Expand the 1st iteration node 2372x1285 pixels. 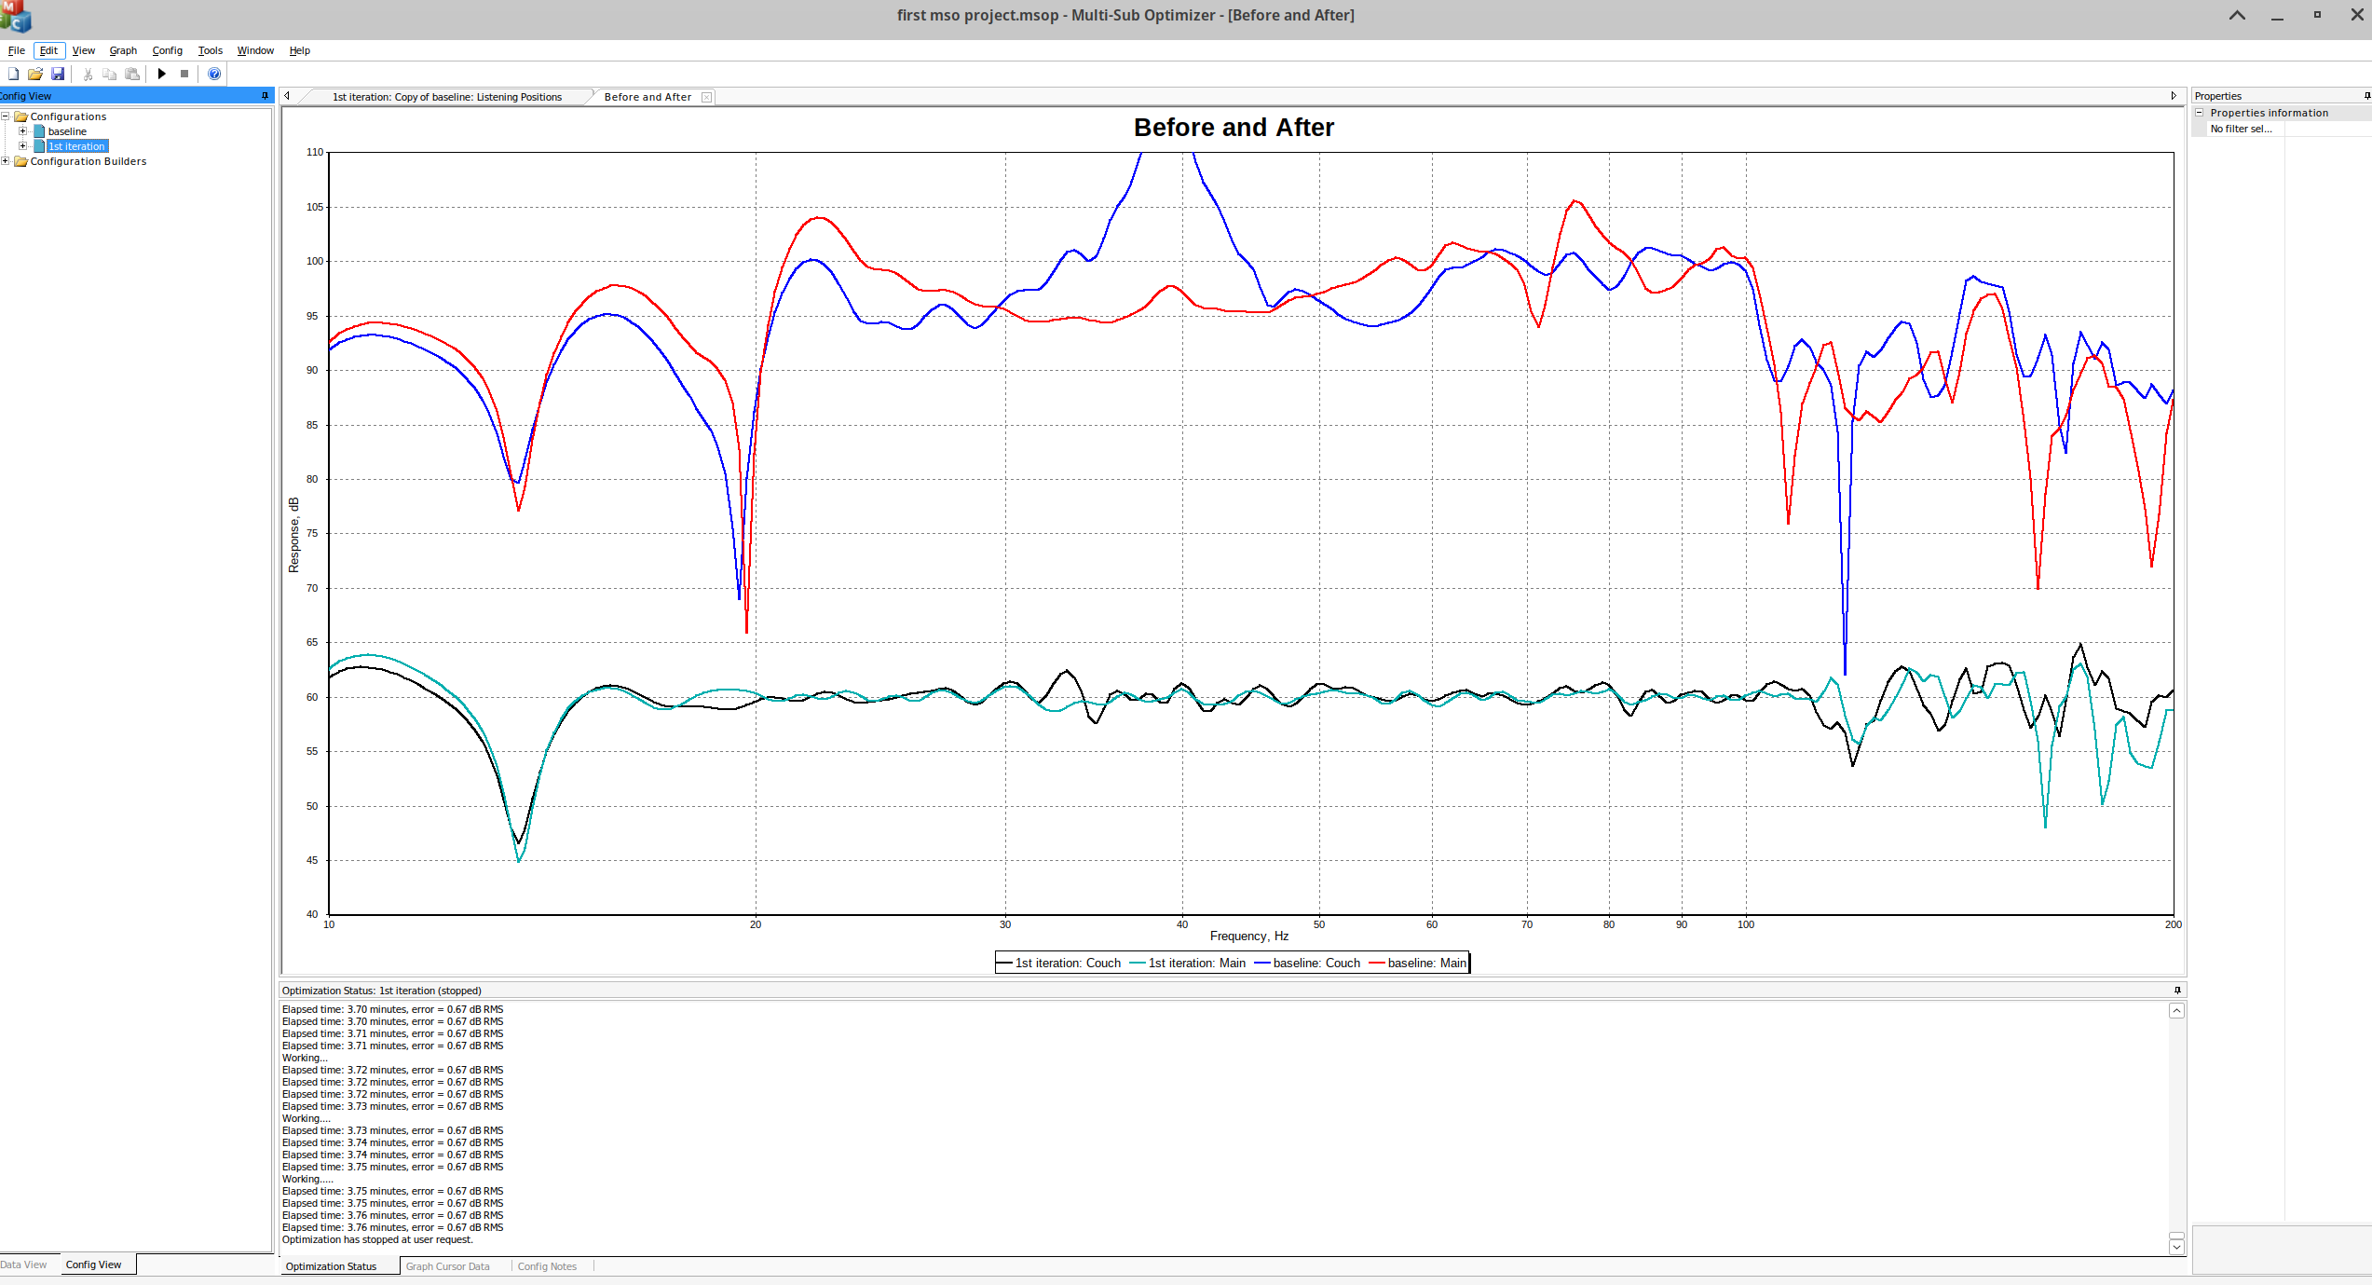[x=23, y=146]
